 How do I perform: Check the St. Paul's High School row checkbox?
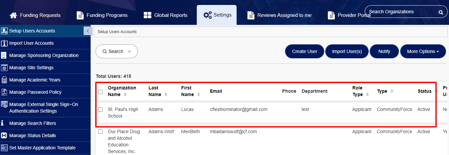(101, 109)
